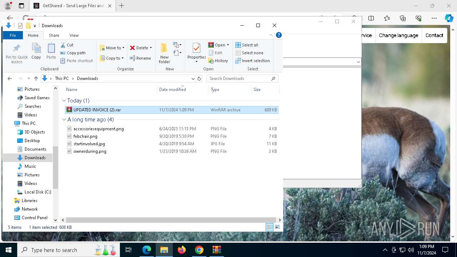457x257 pixels.
Task: Click the Cut scissors button
Action: (67, 45)
